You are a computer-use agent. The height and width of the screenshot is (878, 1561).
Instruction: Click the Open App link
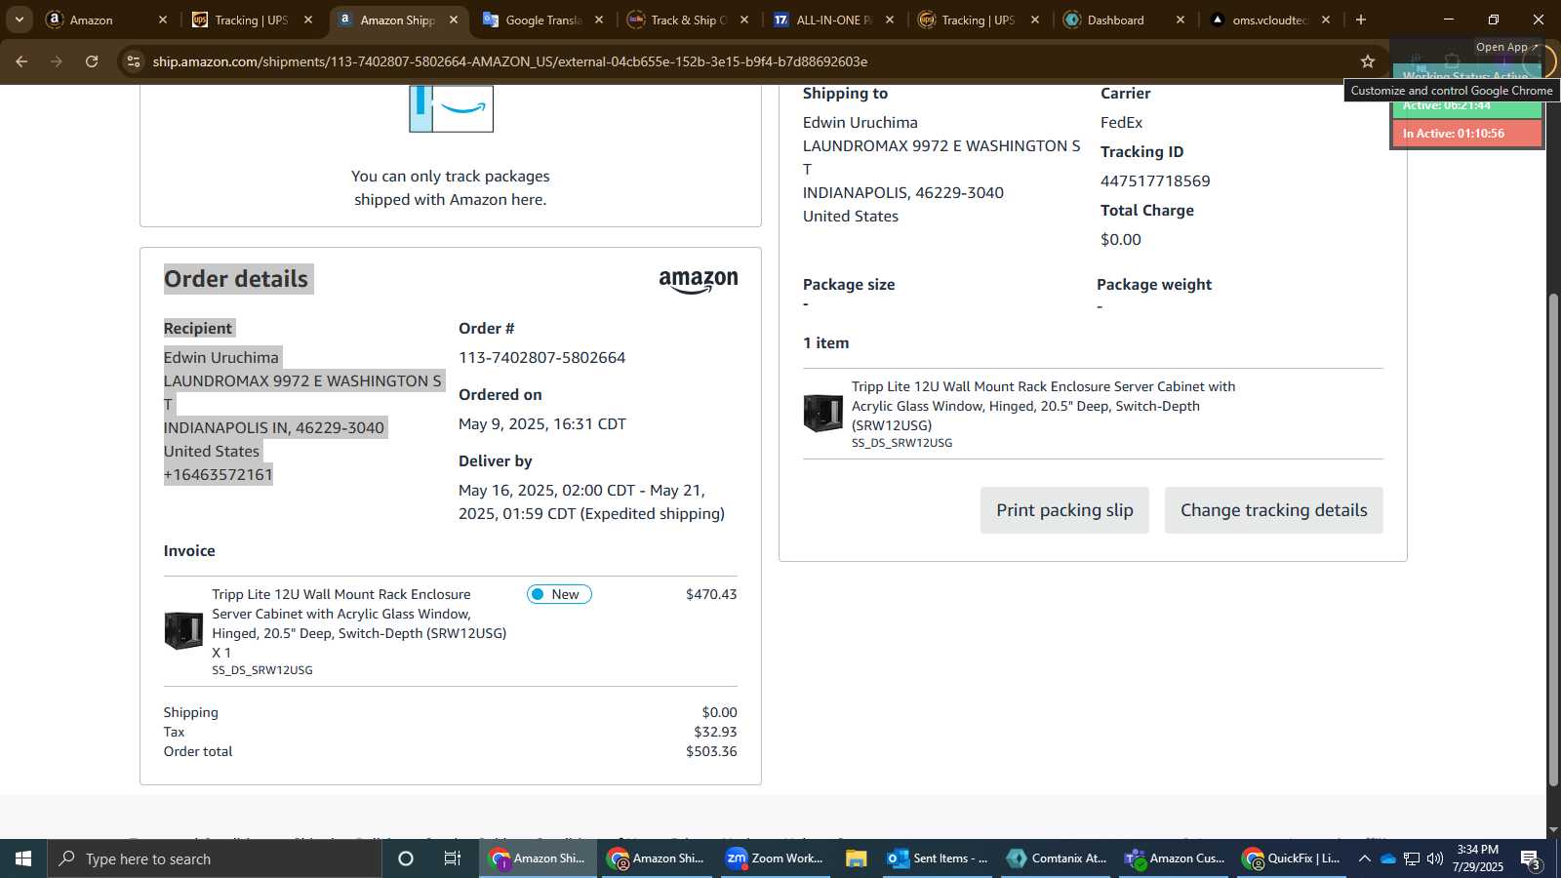pos(1506,47)
